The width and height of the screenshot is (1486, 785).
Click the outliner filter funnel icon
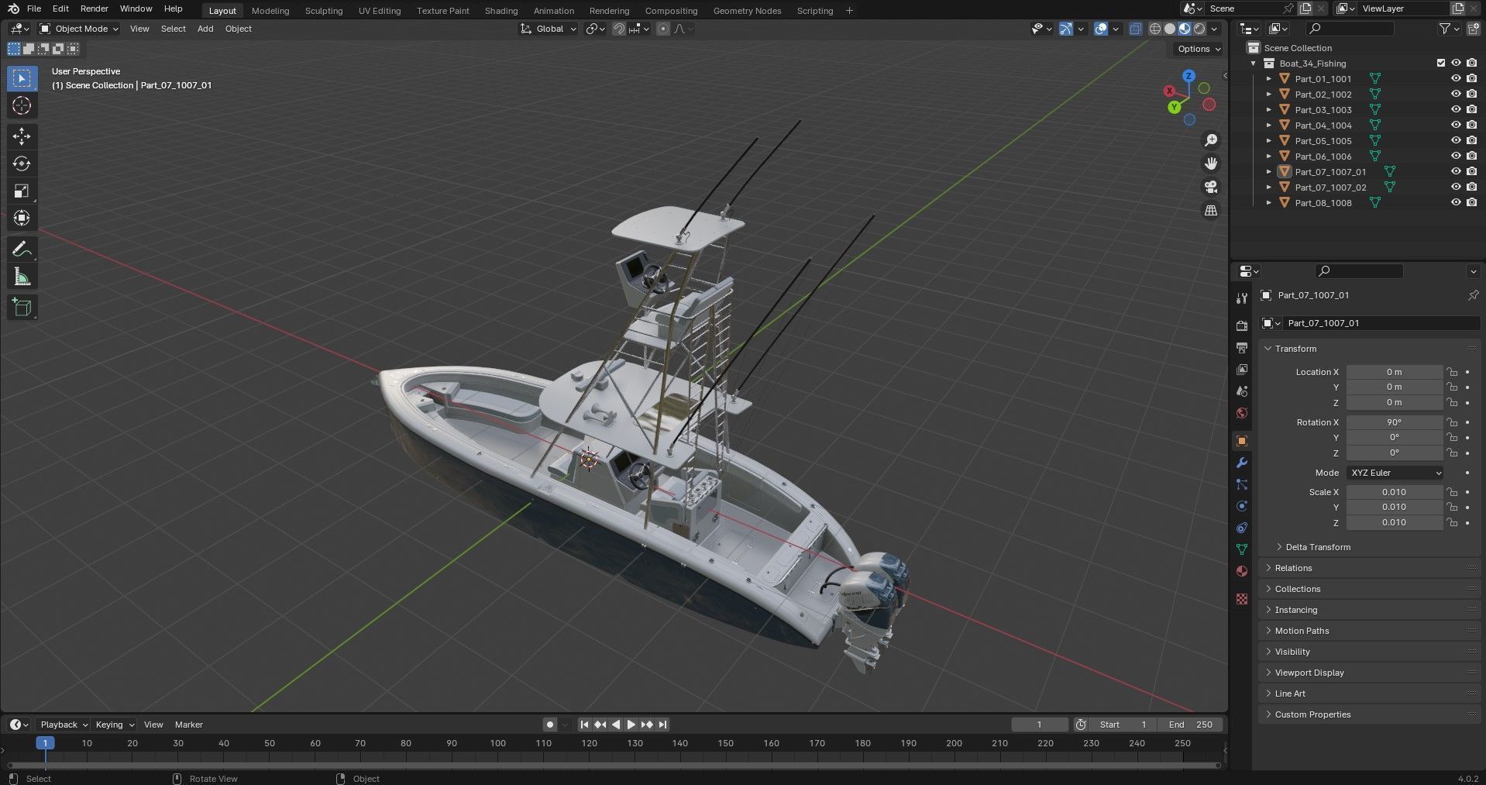(1444, 29)
